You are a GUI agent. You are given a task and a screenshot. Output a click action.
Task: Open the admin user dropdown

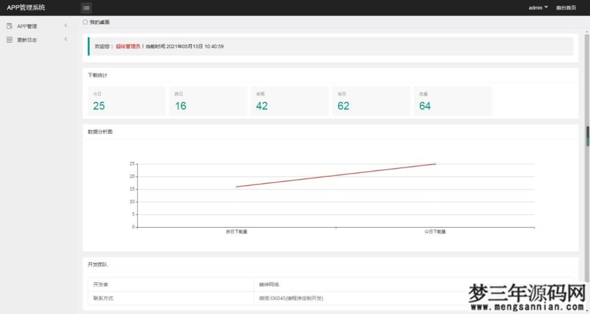538,7
